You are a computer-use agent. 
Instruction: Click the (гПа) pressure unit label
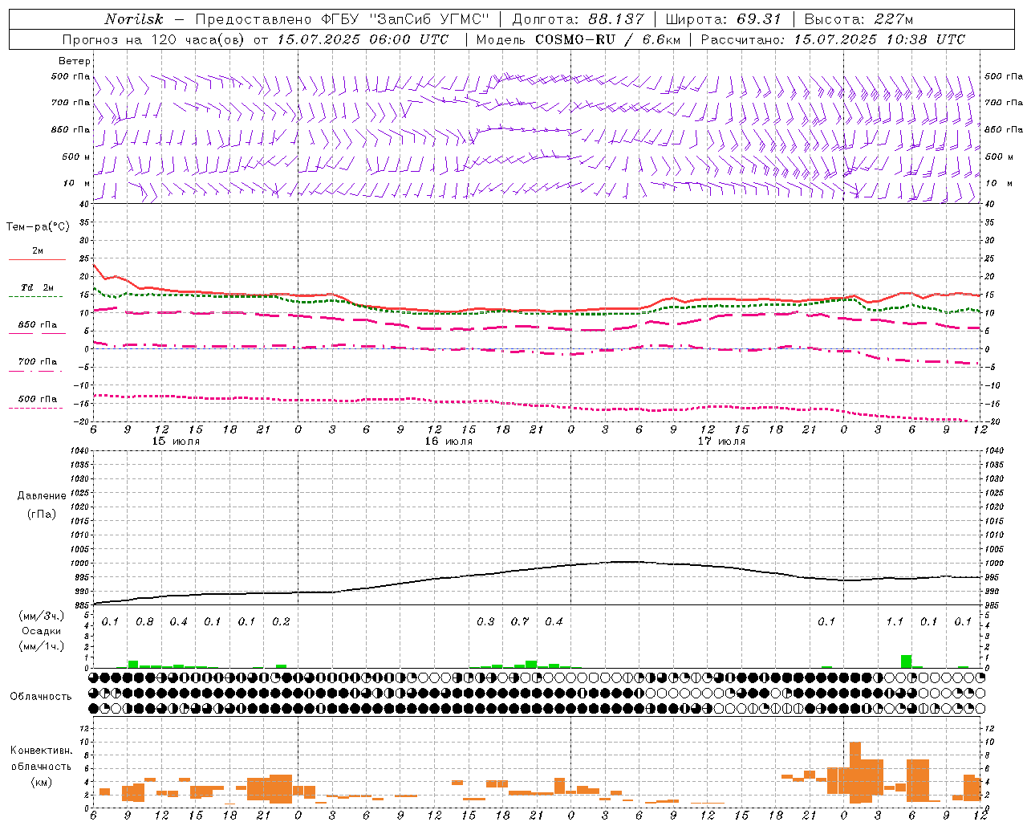pyautogui.click(x=42, y=514)
